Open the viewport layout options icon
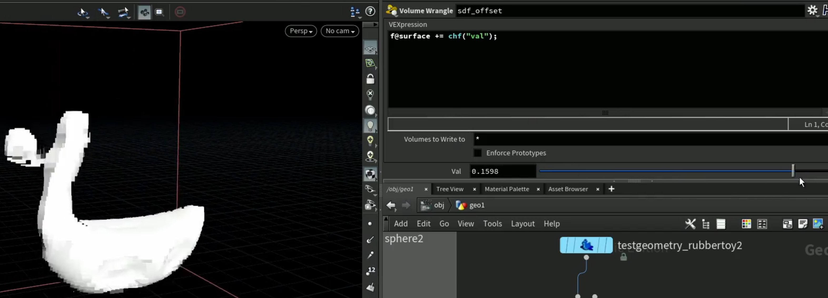This screenshot has width=828, height=298. 355,12
